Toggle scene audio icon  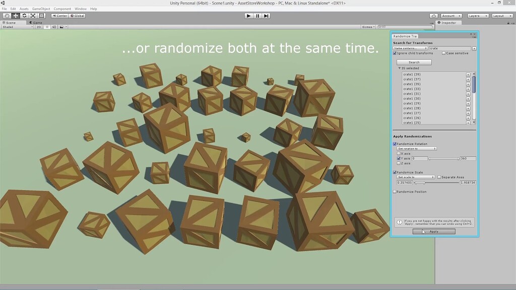54,27
